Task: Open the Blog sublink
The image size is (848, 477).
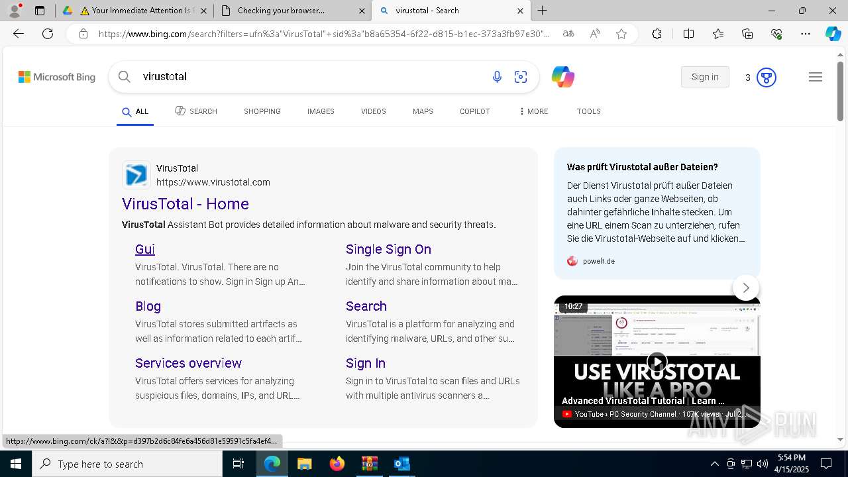Action: pos(148,306)
